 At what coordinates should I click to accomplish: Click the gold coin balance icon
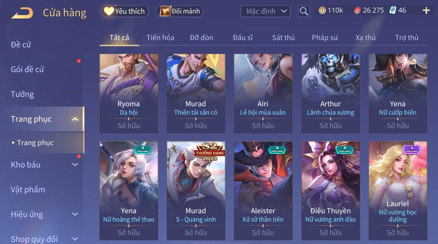click(x=322, y=10)
